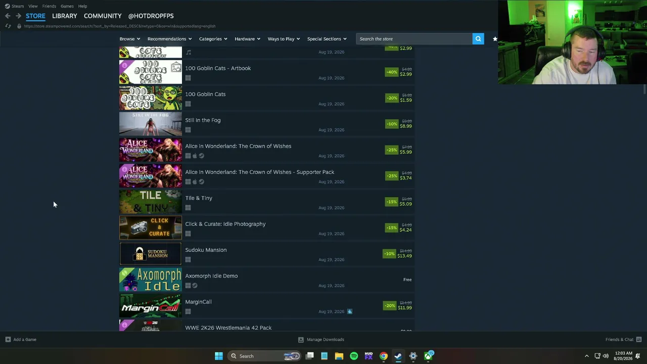
Task: Click the Add a Game button label
Action: click(25, 340)
